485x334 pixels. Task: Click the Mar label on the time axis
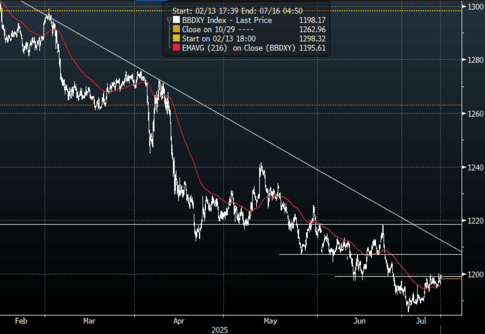point(89,321)
